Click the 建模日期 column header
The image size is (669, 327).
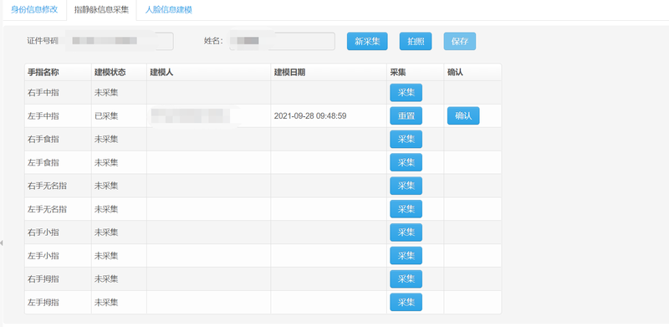point(329,72)
